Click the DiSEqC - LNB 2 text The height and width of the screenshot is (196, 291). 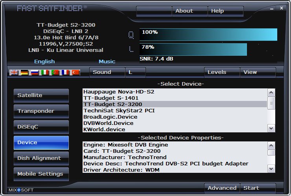(x=66, y=31)
